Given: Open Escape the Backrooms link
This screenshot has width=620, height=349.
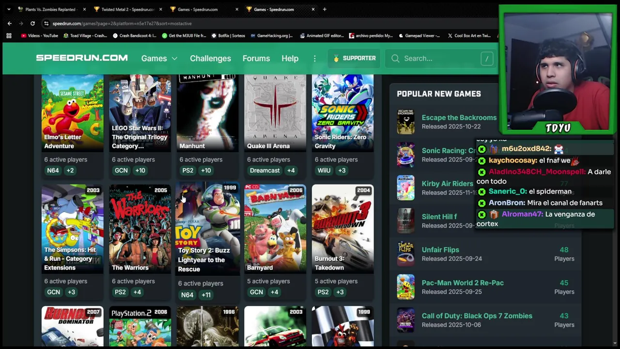Looking at the screenshot, I should [x=459, y=117].
